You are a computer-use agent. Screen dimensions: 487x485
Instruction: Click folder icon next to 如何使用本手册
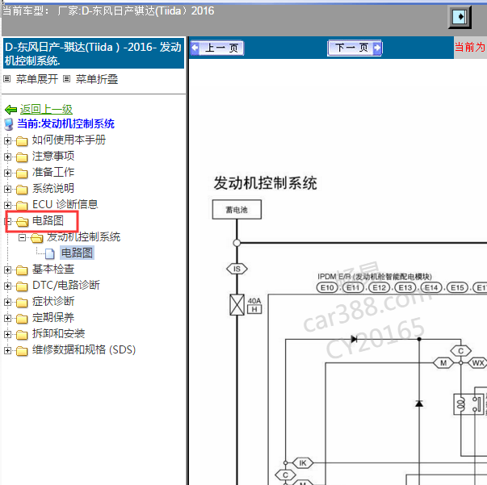[22, 141]
